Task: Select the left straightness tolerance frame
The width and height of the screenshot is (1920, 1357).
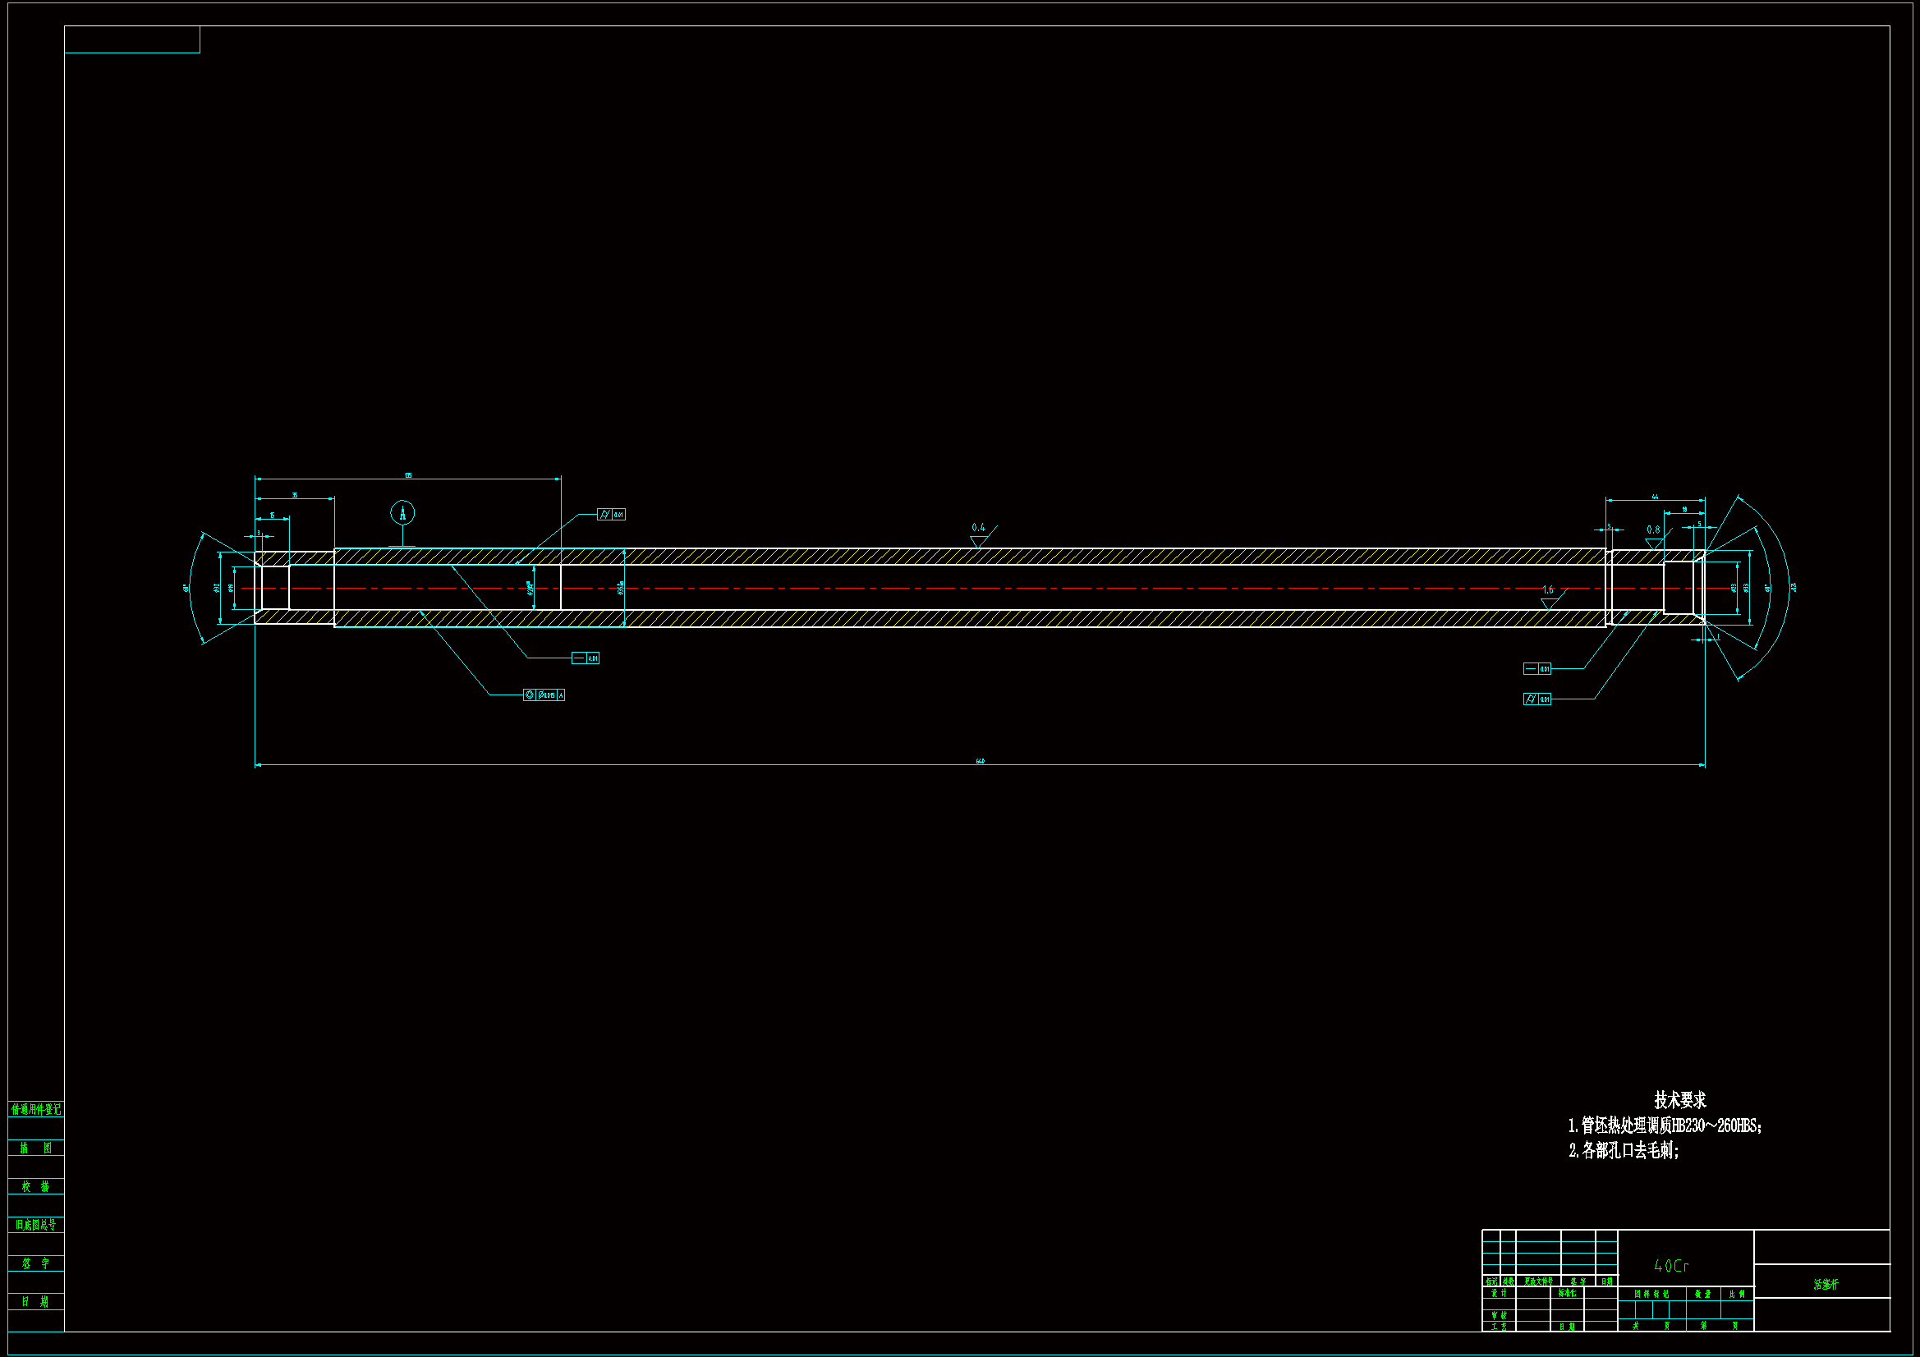Action: point(586,658)
